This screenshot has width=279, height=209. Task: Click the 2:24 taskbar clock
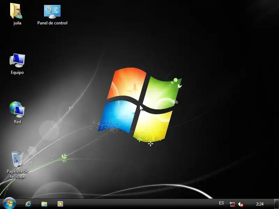pyautogui.click(x=260, y=204)
